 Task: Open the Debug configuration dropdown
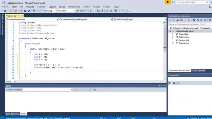(51, 11)
